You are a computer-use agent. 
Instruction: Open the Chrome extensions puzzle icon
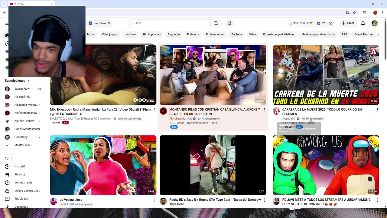[364, 13]
